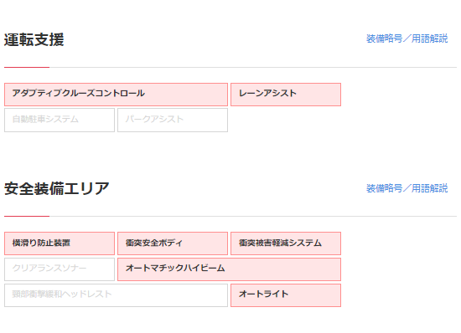Enable the greyed-out クリアランスソナー tag

point(60,269)
